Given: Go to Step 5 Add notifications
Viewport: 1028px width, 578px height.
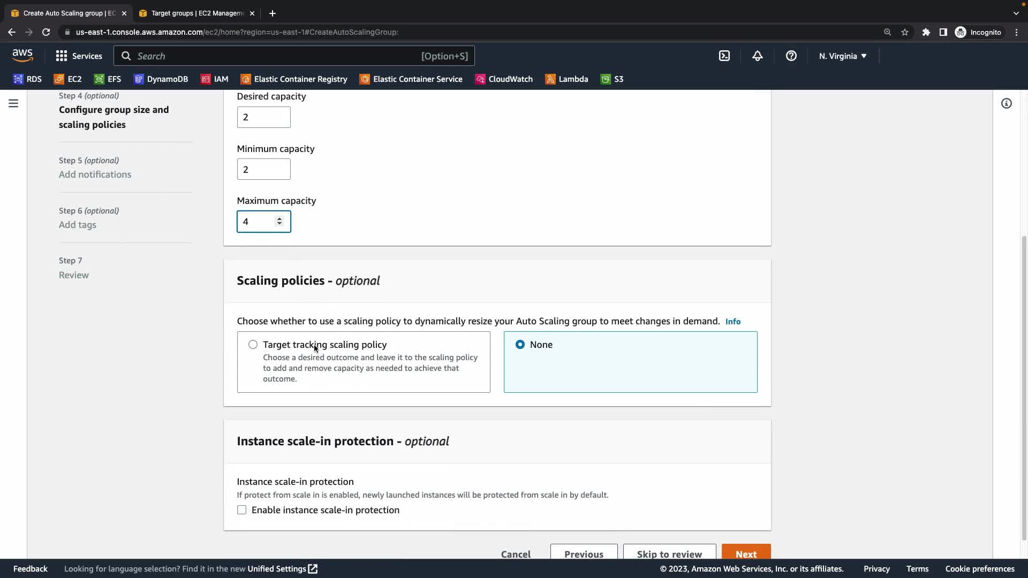Looking at the screenshot, I should (x=95, y=174).
